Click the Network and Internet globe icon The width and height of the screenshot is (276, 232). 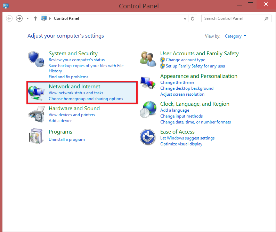click(x=36, y=93)
